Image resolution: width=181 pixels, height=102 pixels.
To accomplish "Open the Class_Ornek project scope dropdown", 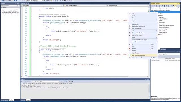I will pyautogui.click(x=42, y=5).
